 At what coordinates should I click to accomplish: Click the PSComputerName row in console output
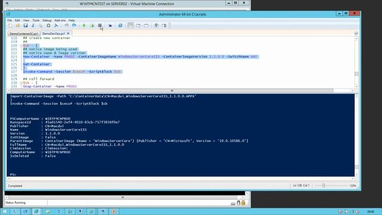(x=40, y=119)
